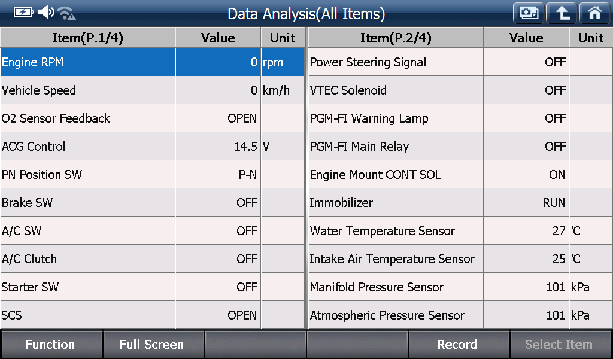
Task: Select the Vehicle Speed row
Action: point(153,90)
